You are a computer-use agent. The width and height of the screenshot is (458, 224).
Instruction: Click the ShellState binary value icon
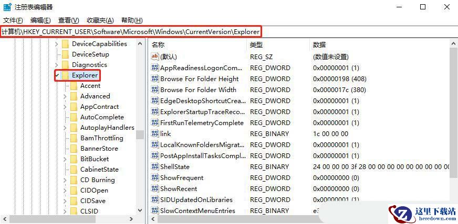pos(155,166)
